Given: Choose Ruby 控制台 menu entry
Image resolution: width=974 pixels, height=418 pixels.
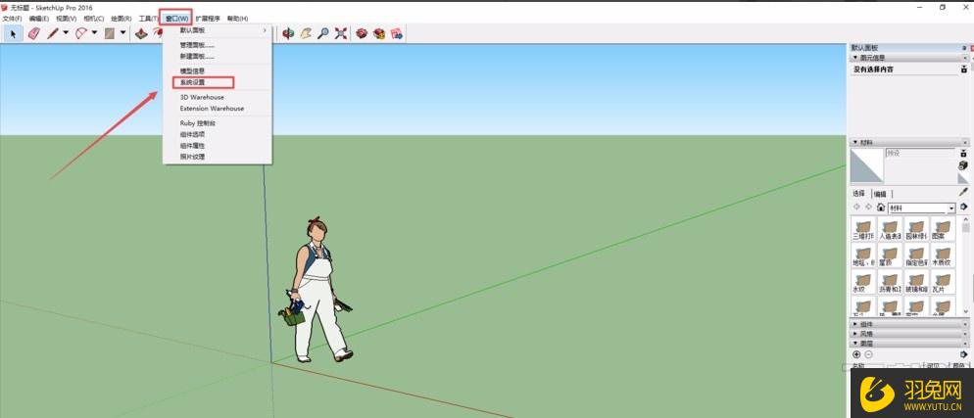Looking at the screenshot, I should [x=217, y=123].
